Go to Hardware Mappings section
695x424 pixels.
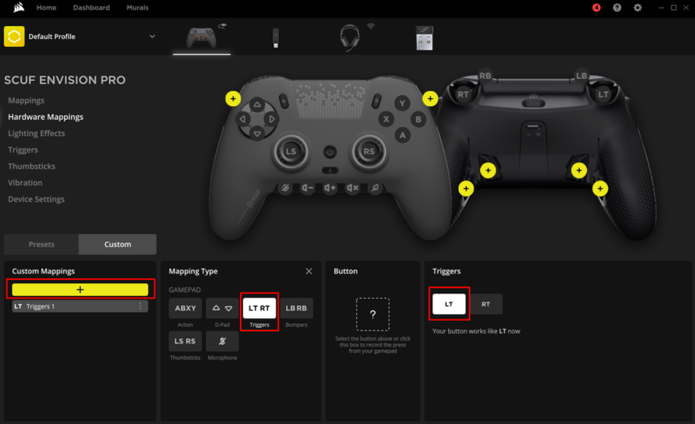[45, 117]
